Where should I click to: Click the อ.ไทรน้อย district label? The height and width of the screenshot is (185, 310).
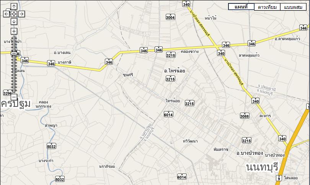175,70
